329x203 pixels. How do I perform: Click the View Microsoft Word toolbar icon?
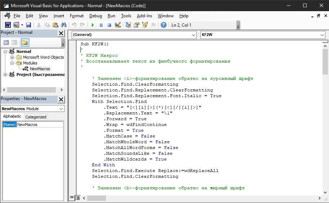pos(7,25)
